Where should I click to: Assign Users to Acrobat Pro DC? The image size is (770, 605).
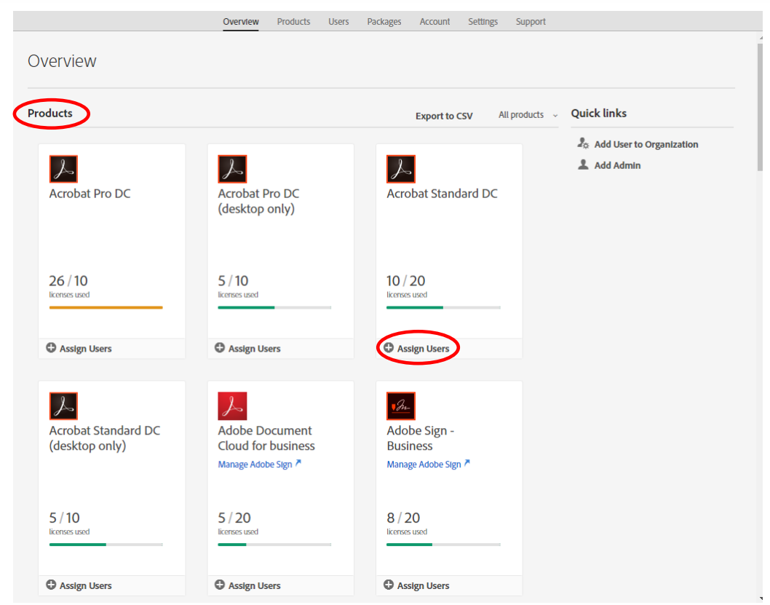point(79,349)
